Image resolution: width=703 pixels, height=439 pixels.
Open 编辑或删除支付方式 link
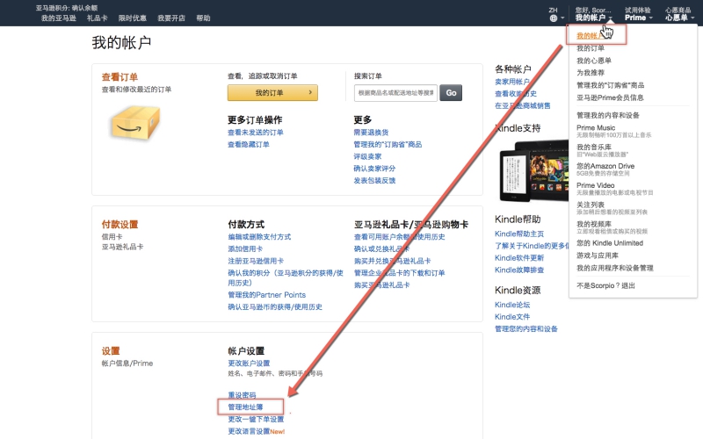(259, 237)
